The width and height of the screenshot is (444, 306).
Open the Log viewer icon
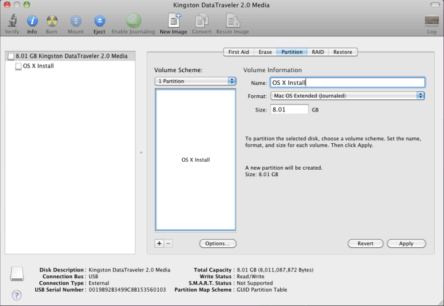coord(431,21)
